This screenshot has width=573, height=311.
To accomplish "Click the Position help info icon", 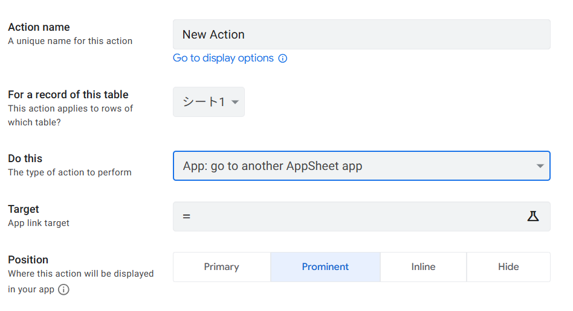I will pos(63,289).
